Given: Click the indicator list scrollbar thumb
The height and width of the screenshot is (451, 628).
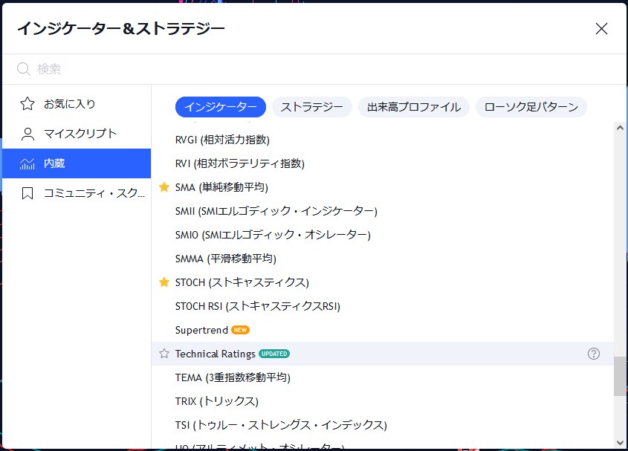Looking at the screenshot, I should click(x=620, y=376).
